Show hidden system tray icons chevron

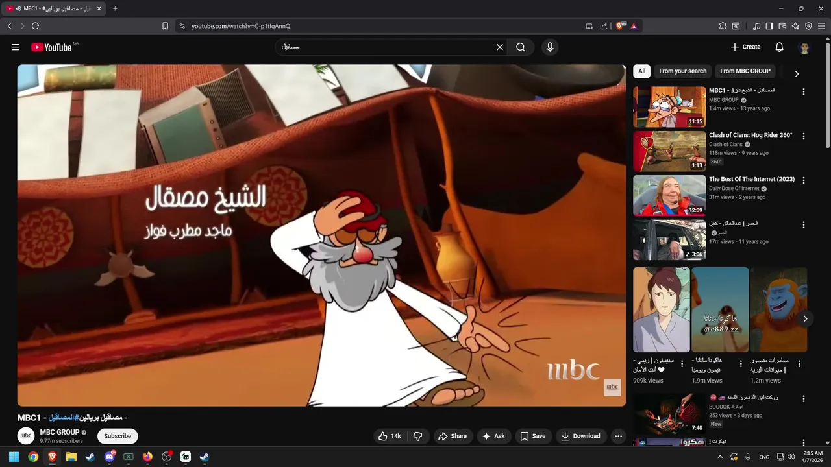[719, 457]
